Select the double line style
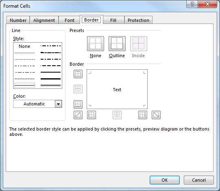 point(50,85)
